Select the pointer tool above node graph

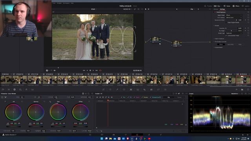pyautogui.click(x=146, y=9)
